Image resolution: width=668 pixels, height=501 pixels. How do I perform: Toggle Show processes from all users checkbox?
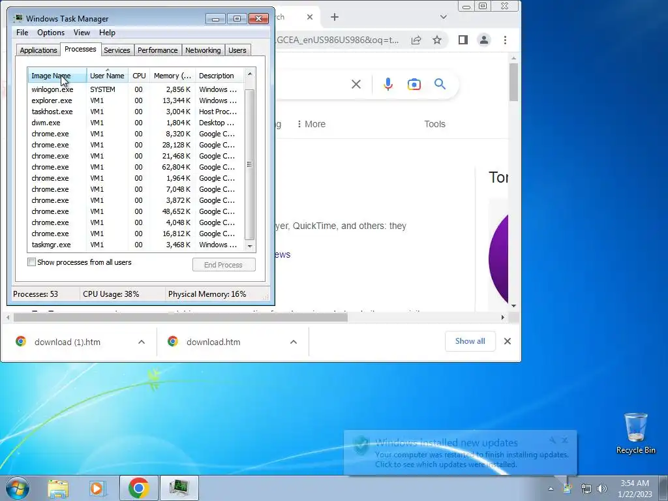(x=31, y=262)
